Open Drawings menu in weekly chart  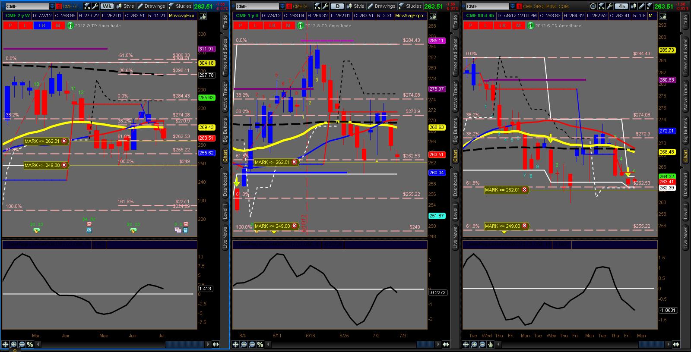click(x=152, y=6)
